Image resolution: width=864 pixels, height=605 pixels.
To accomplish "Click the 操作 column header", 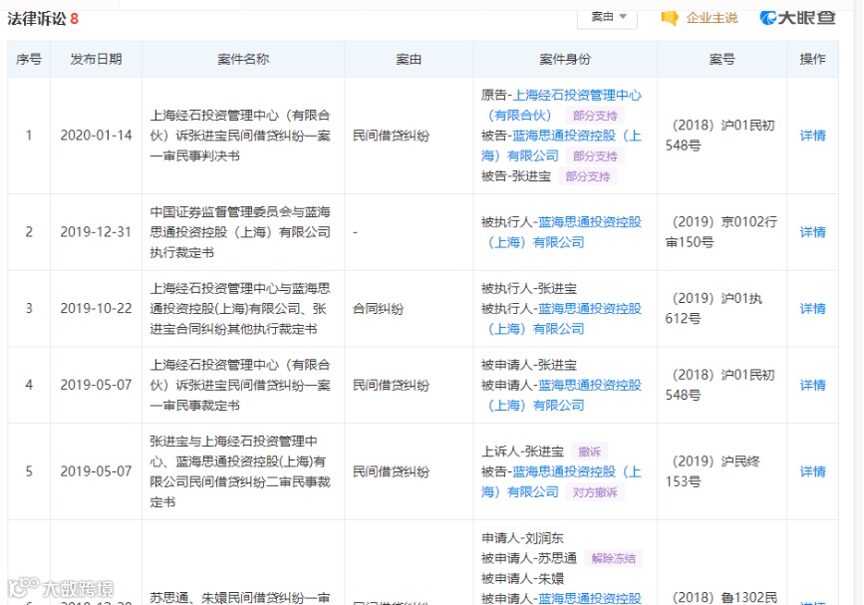I will pos(812,59).
